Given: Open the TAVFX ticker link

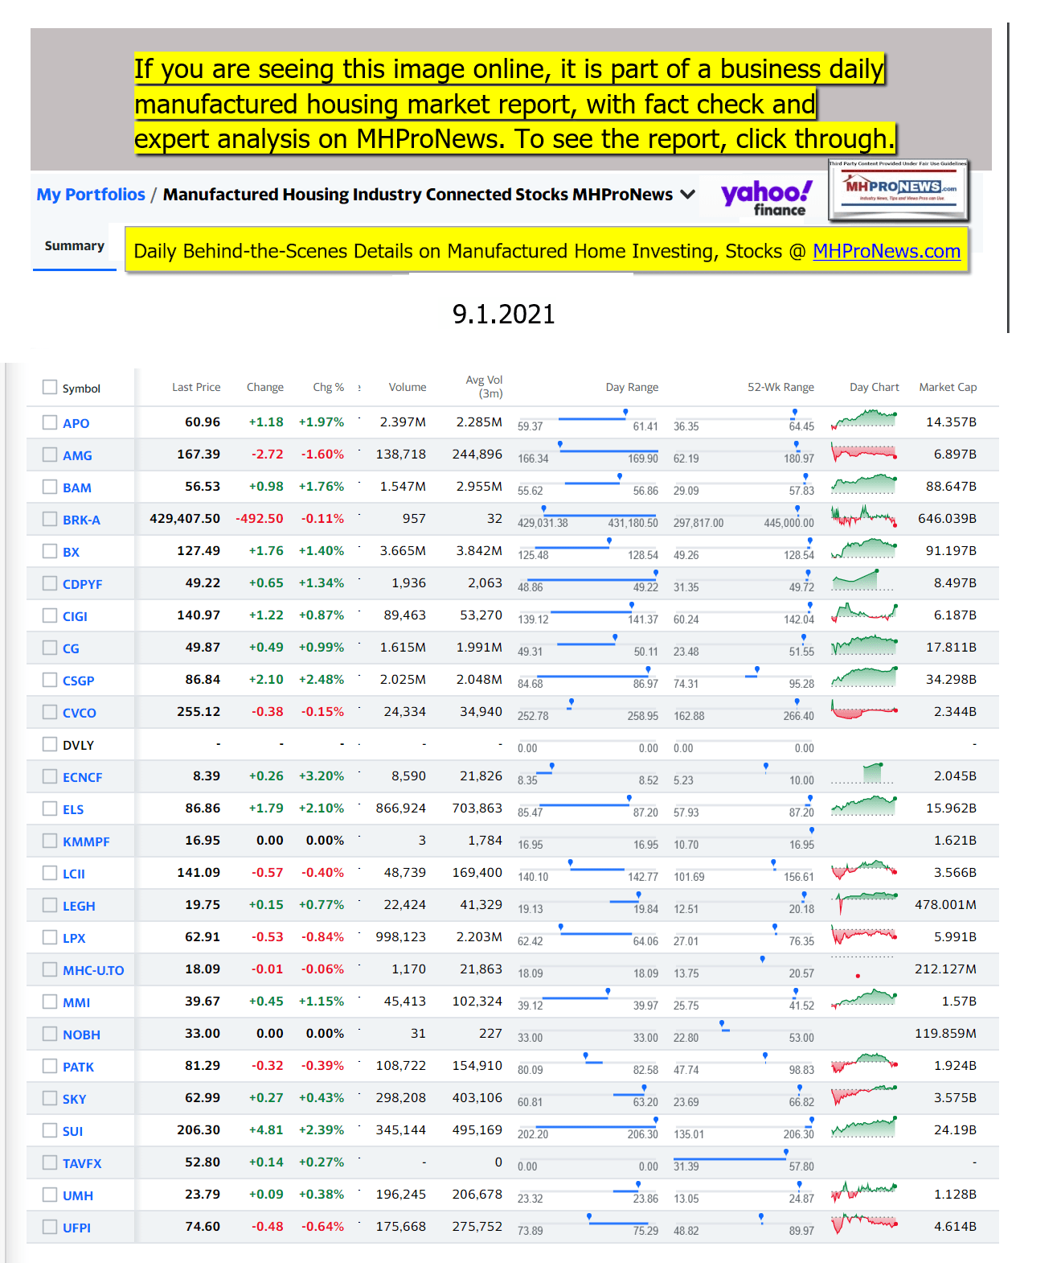Looking at the screenshot, I should pos(82,1163).
